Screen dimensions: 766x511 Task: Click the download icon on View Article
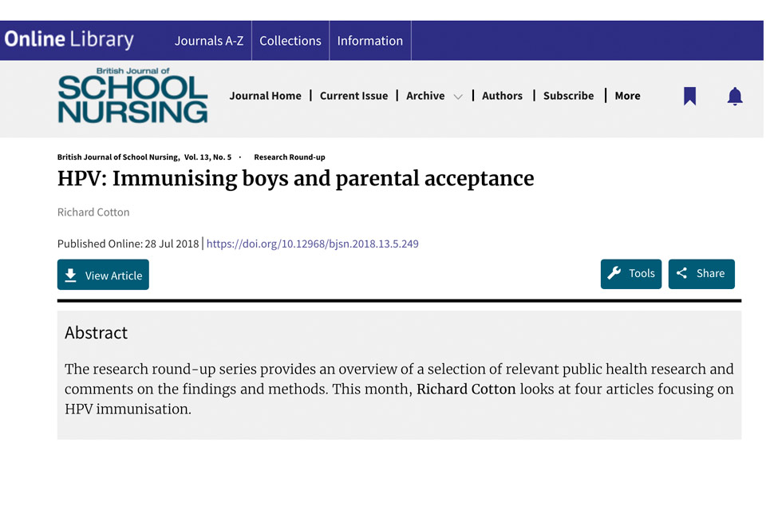[71, 275]
